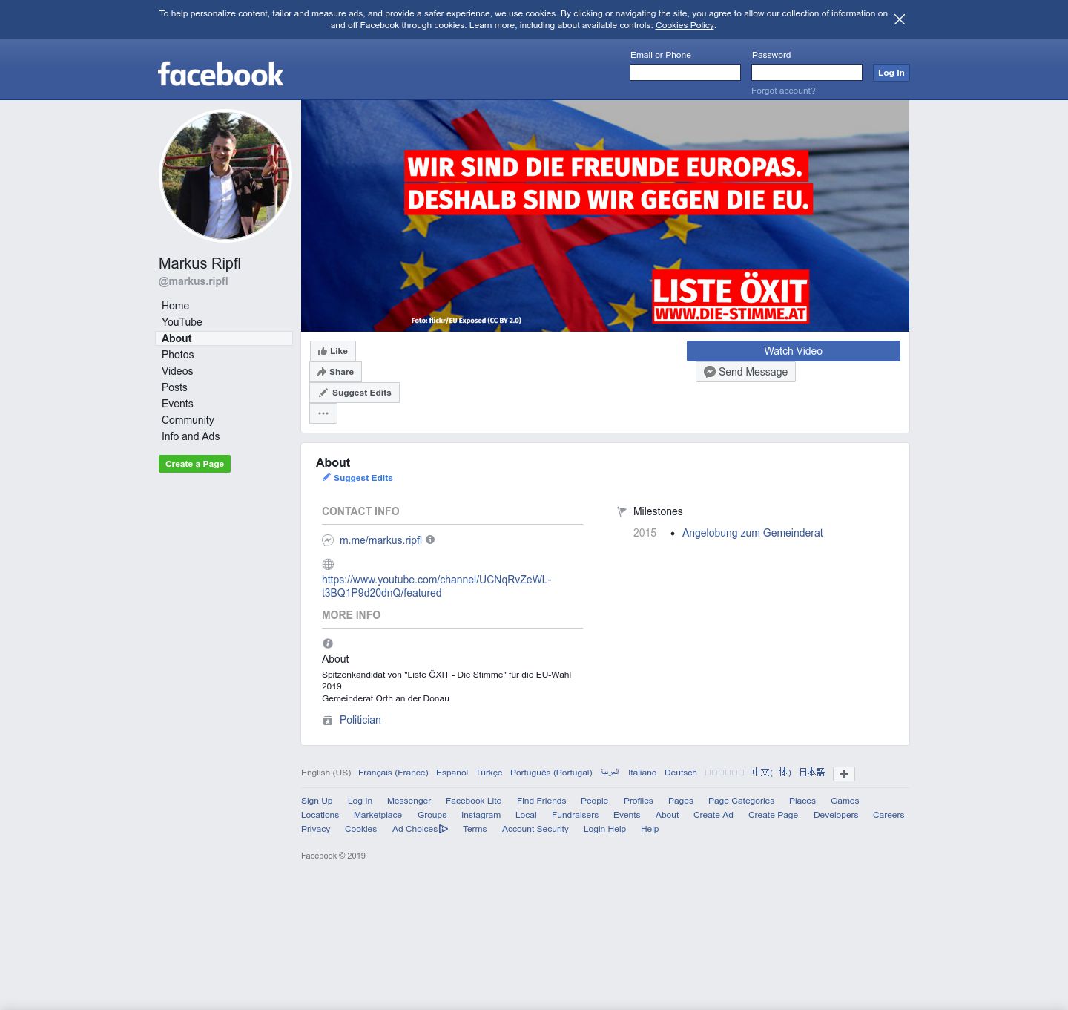Click the Send Message button

[x=745, y=372]
